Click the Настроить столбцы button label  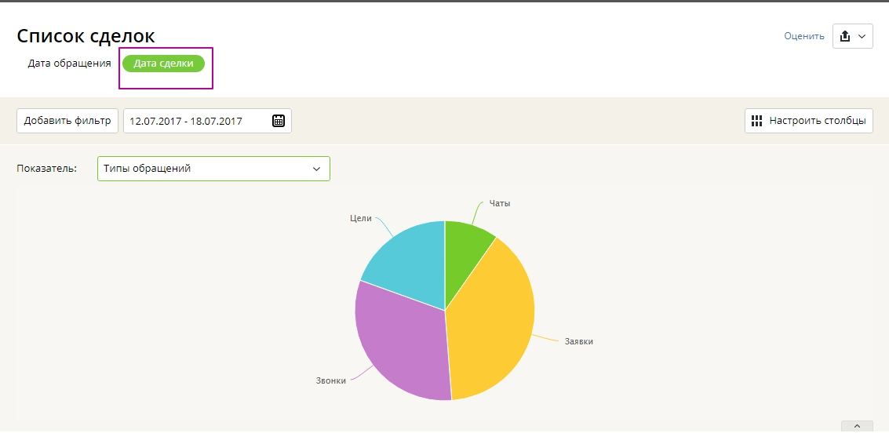pyautogui.click(x=817, y=121)
